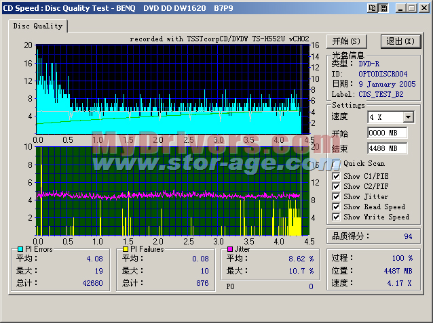Click the upper PI Errors graph
This screenshot has height=323, width=433.
(168, 88)
